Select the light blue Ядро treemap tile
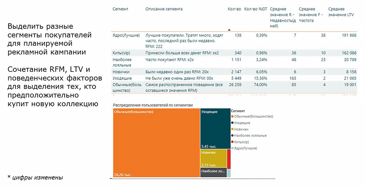Image resolution: width=365 pixels, height=187 pixels. tap(229, 173)
